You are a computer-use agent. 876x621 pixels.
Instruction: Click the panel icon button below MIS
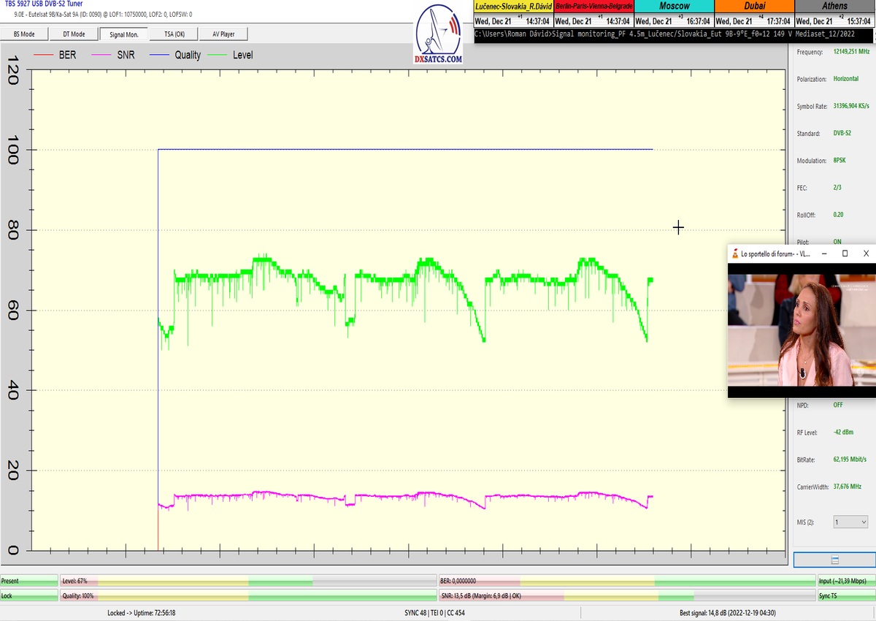click(834, 560)
